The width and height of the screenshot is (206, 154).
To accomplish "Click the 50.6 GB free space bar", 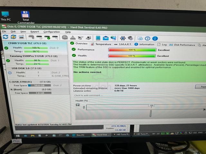I will (x=39, y=85).
